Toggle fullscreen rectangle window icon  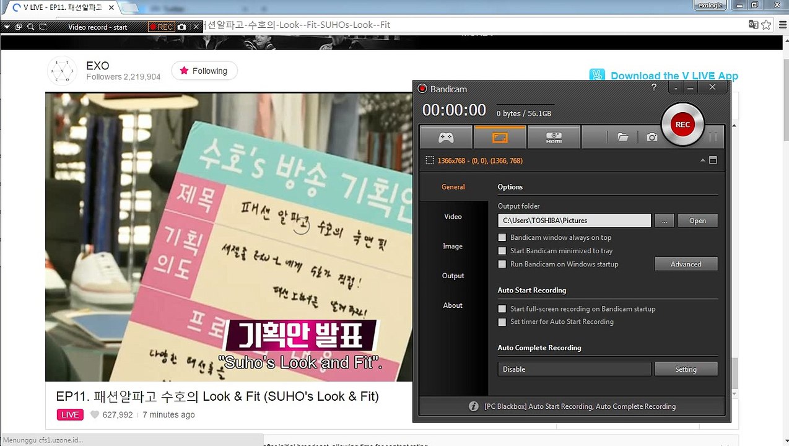[713, 160]
